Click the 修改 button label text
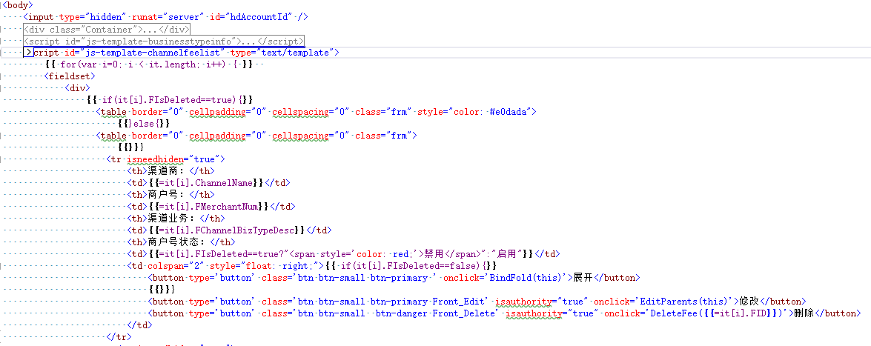 pyautogui.click(x=749, y=301)
